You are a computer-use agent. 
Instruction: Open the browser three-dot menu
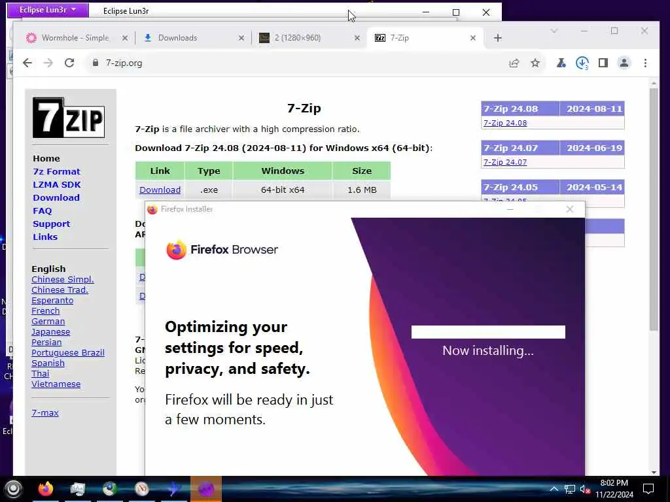pos(645,63)
